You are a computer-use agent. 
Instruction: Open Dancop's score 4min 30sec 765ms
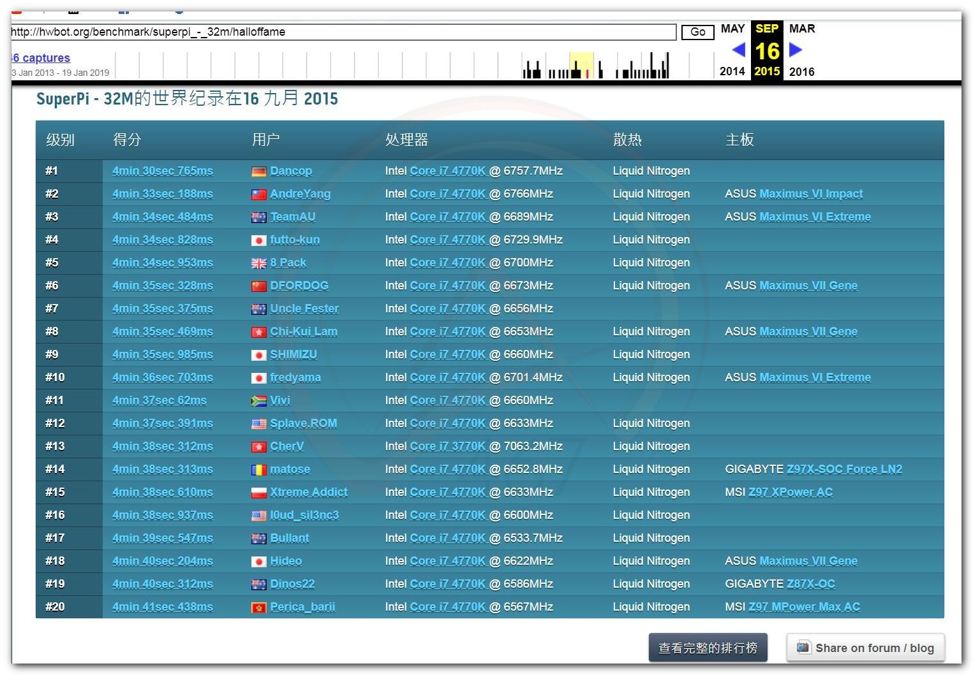[x=163, y=171]
